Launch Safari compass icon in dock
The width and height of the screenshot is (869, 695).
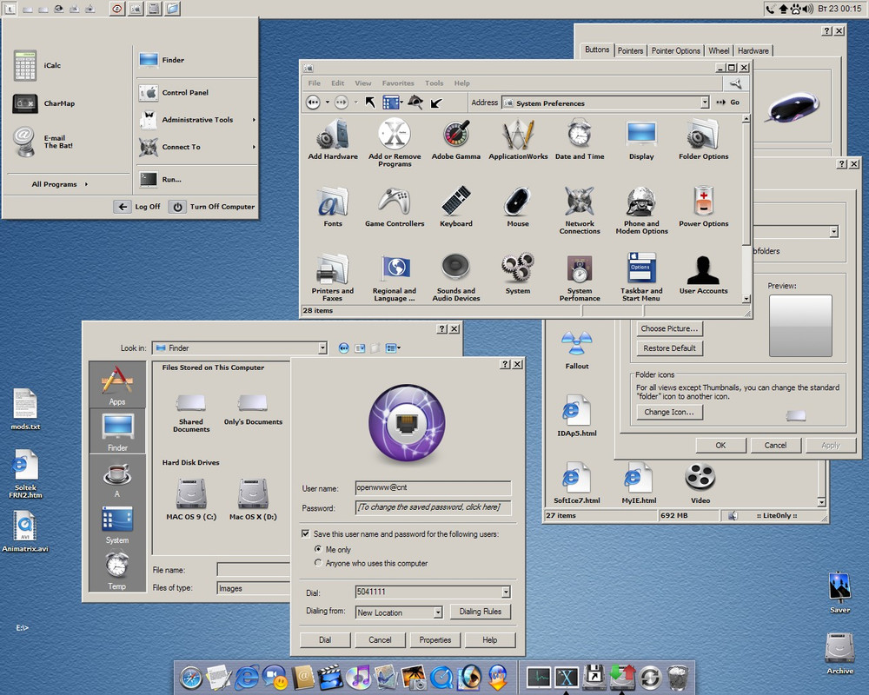[x=190, y=678]
